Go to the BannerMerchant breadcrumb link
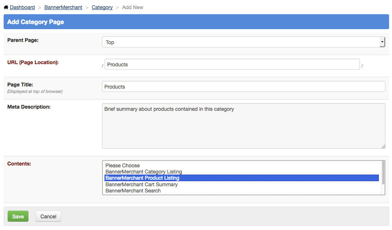 [x=63, y=7]
